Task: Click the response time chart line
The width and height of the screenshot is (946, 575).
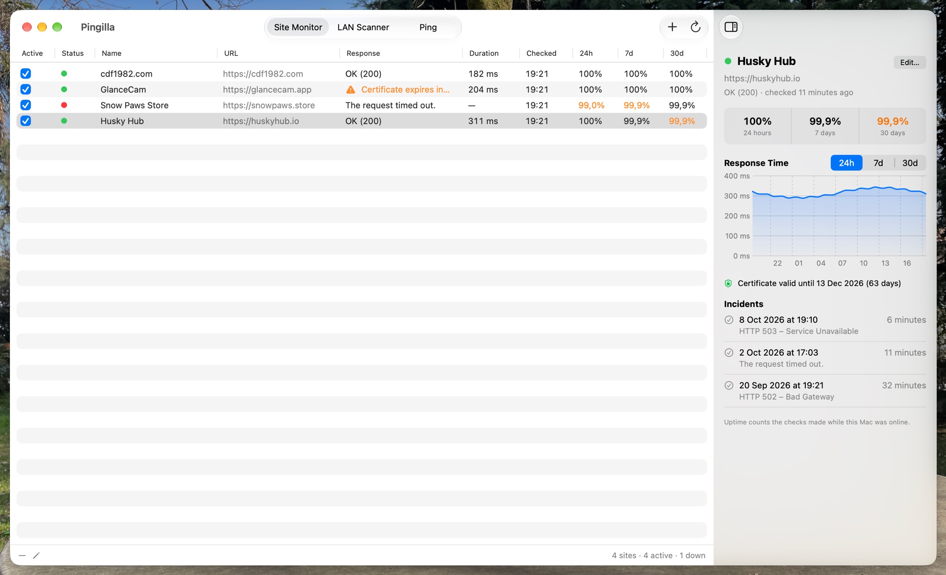Action: pyautogui.click(x=839, y=192)
